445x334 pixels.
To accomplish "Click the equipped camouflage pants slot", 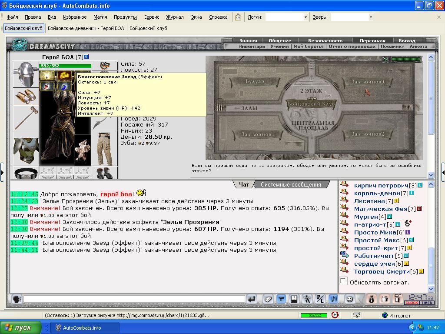I will 105,149.
